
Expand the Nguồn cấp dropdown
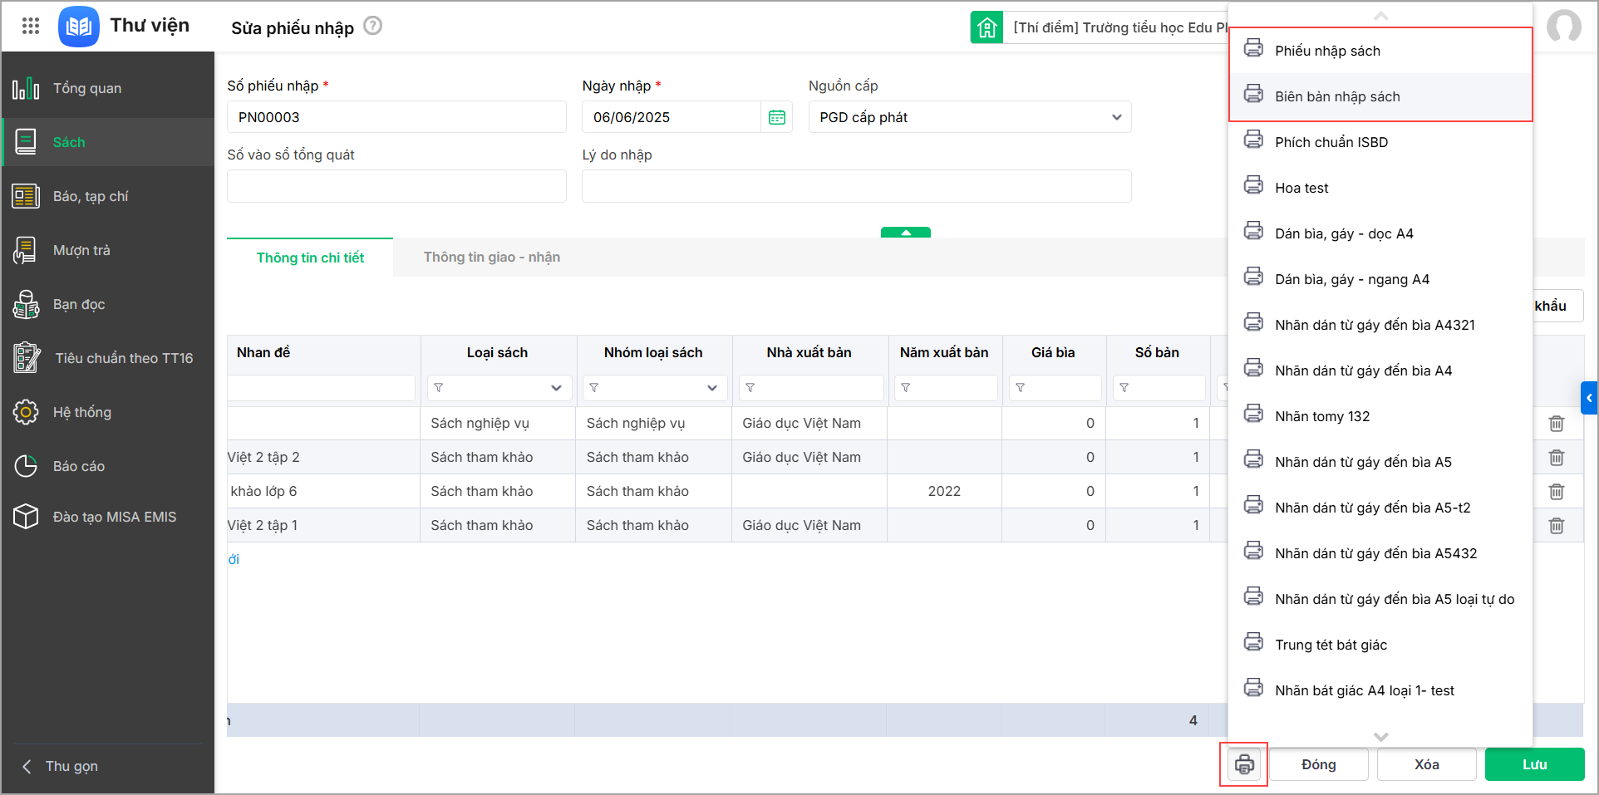[1116, 117]
